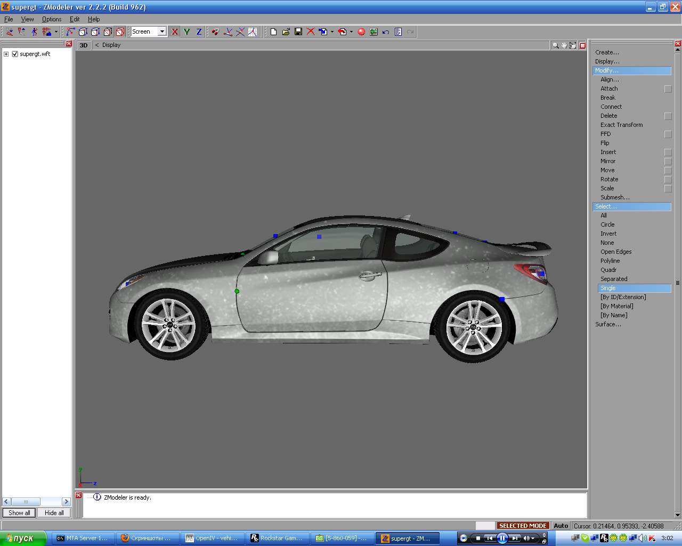Toggle the option box beside Attach
This screenshot has height=546, width=682.
668,89
